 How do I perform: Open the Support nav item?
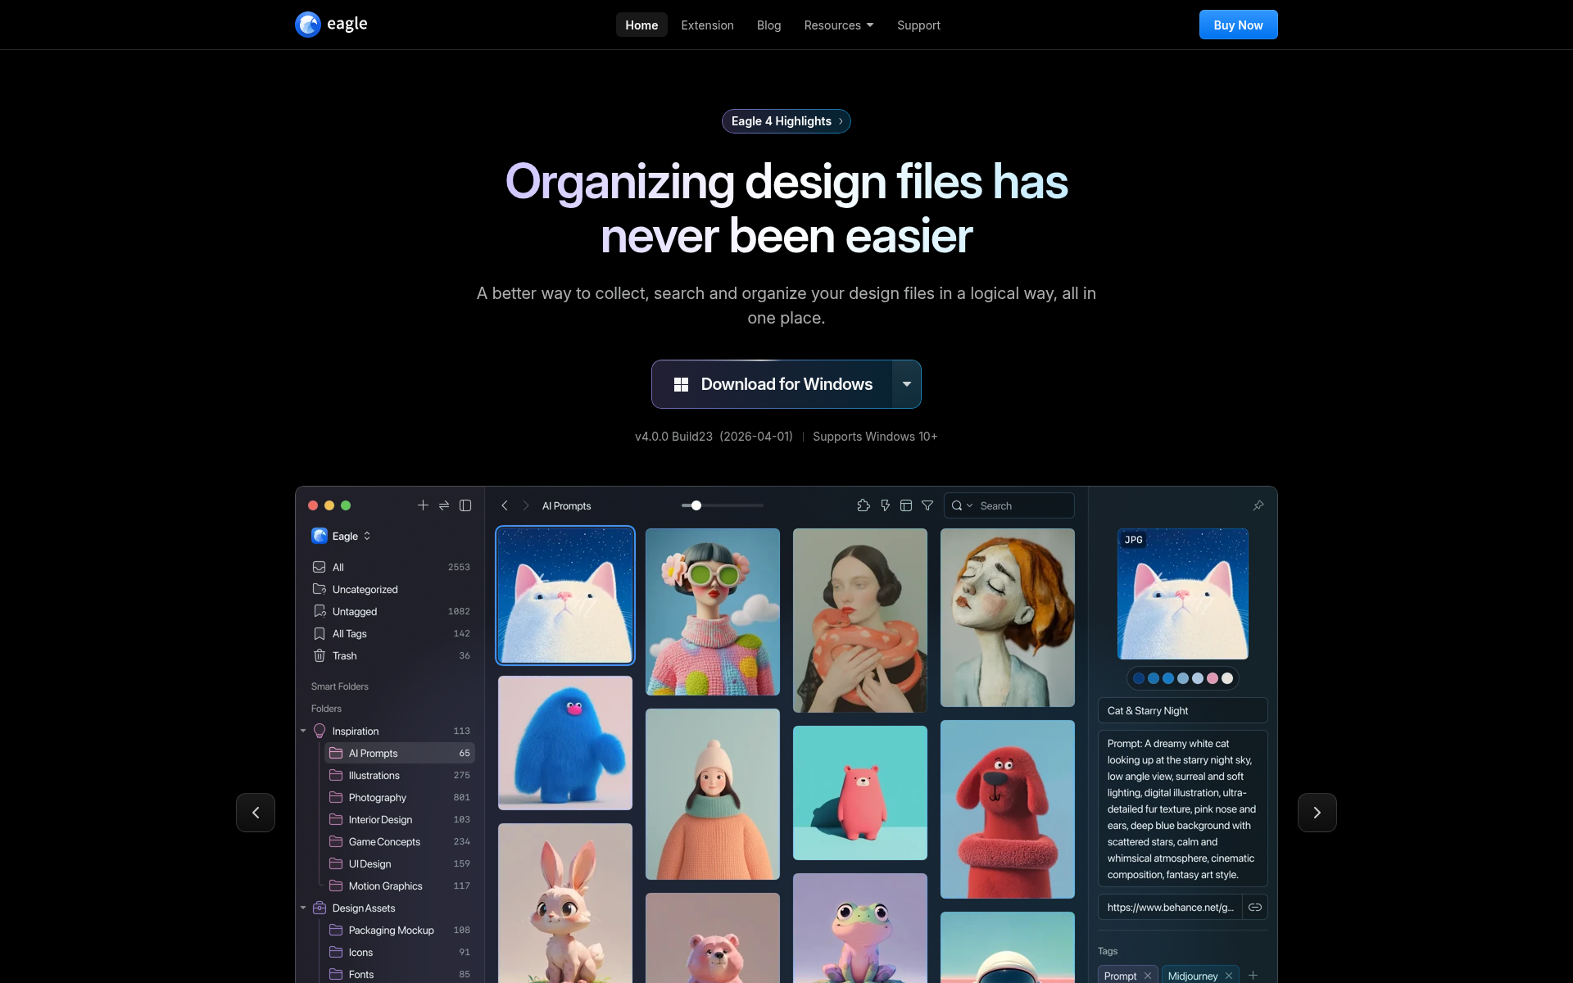coord(918,25)
